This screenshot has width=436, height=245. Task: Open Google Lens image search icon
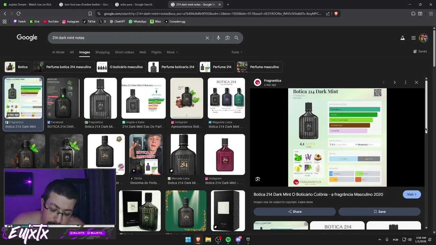coord(228,38)
